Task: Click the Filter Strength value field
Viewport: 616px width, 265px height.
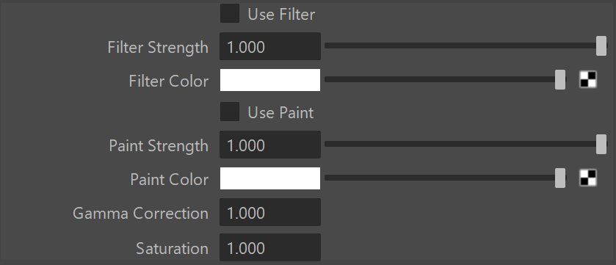Action: [270, 46]
